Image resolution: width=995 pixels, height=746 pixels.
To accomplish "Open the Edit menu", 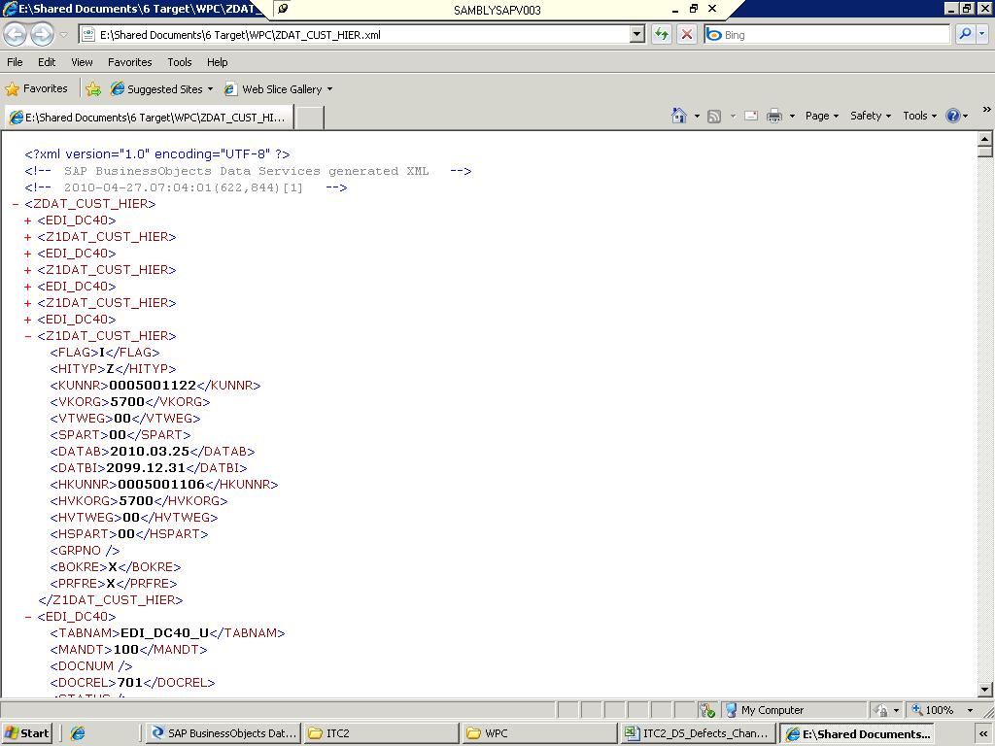I will (47, 62).
